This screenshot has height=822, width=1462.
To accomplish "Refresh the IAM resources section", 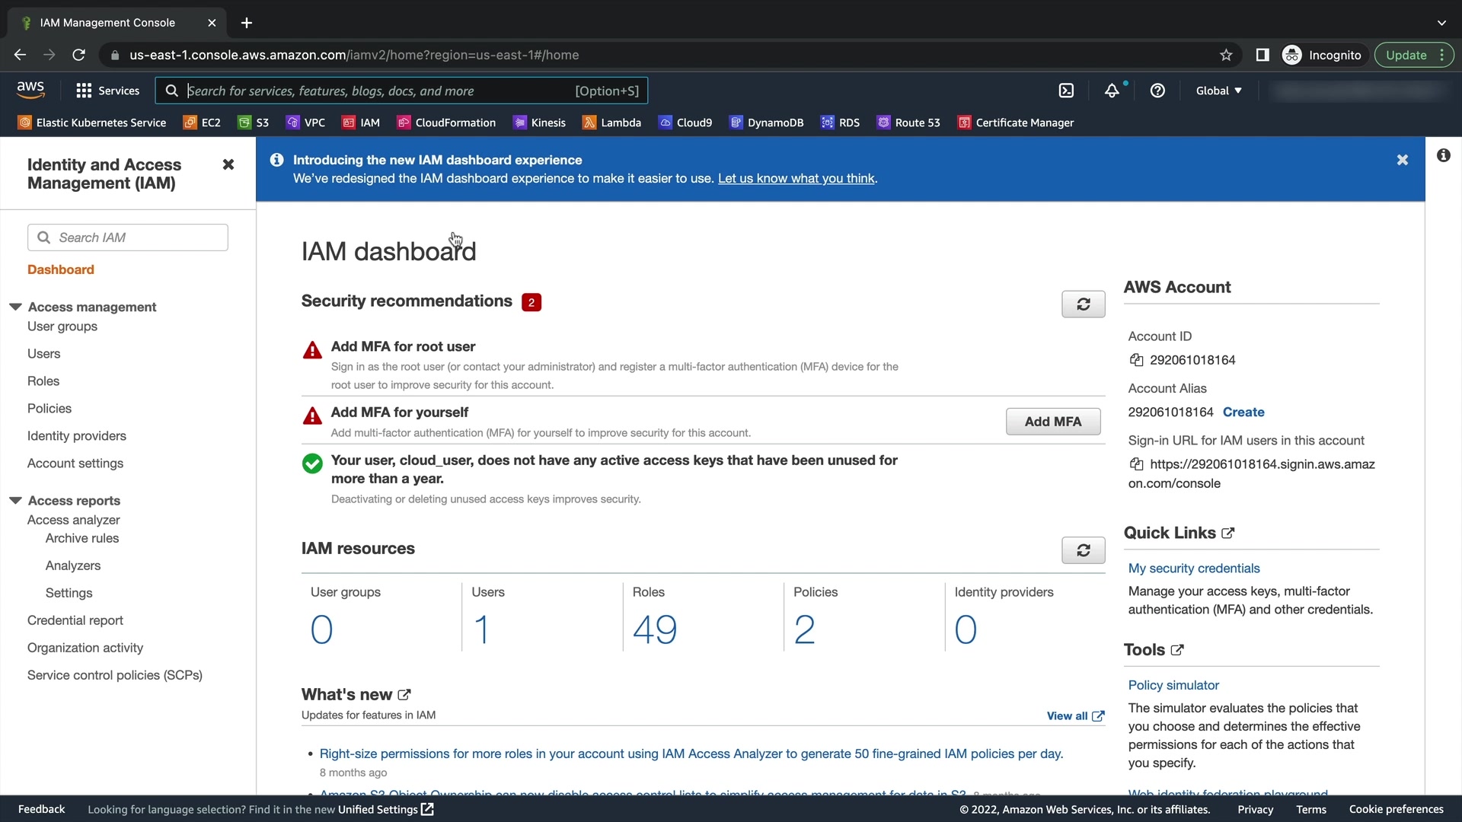I will 1083,550.
